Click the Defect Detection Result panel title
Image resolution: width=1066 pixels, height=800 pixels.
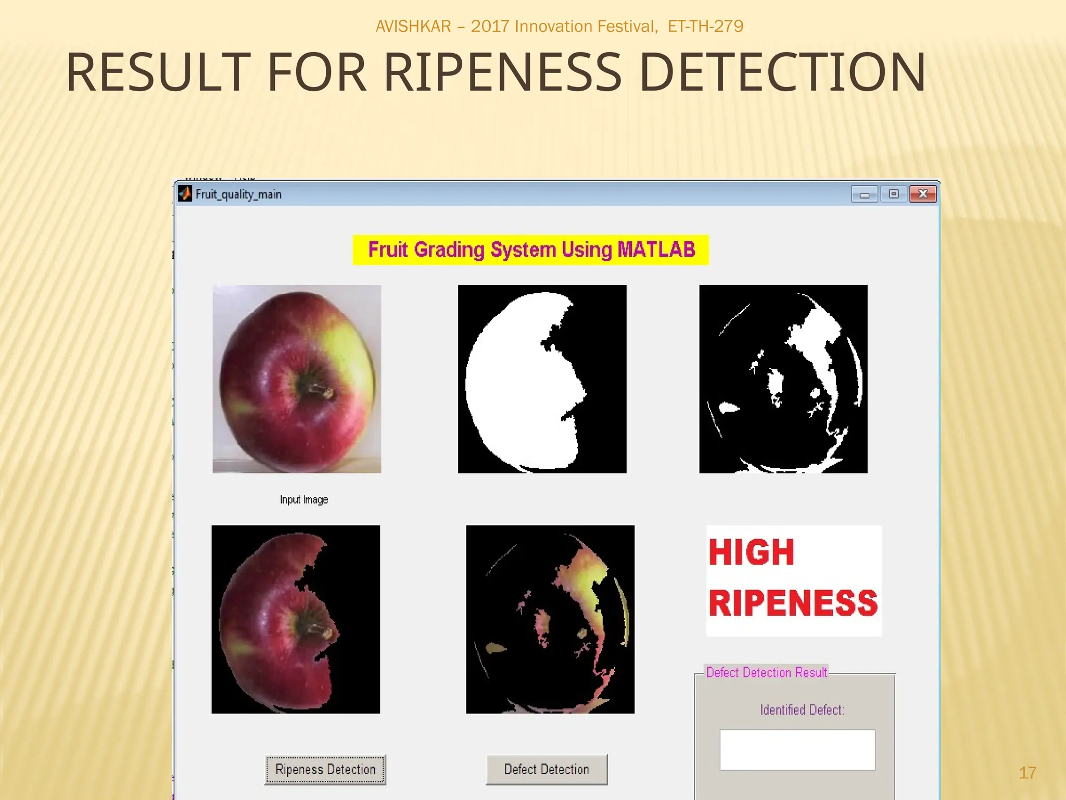[766, 672]
